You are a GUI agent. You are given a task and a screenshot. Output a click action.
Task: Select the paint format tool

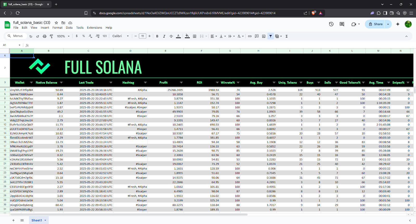pos(51,36)
